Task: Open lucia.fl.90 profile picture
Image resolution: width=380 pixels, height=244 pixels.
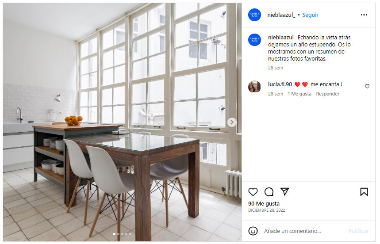Action: click(254, 87)
